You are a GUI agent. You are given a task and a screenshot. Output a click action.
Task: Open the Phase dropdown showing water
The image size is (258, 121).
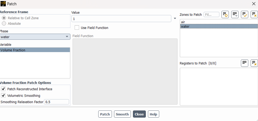tap(35, 37)
